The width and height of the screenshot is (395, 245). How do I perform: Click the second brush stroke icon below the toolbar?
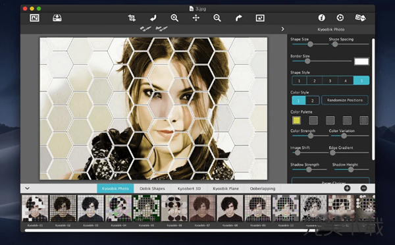161,28
